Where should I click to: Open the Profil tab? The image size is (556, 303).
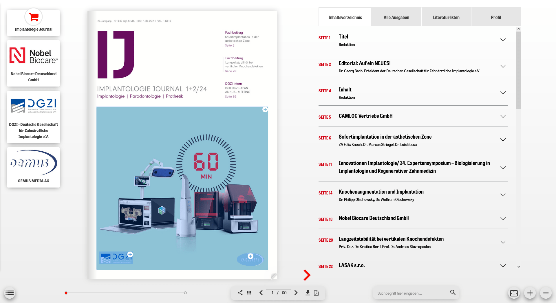pyautogui.click(x=496, y=17)
